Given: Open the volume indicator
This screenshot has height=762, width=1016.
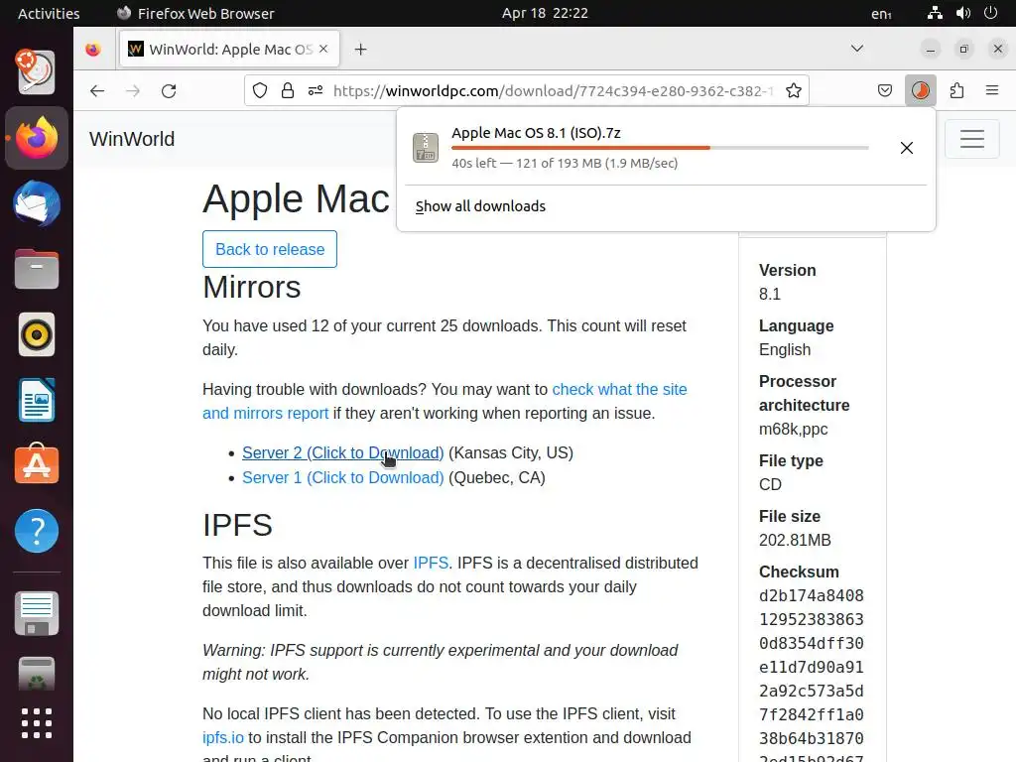Looking at the screenshot, I should (962, 13).
